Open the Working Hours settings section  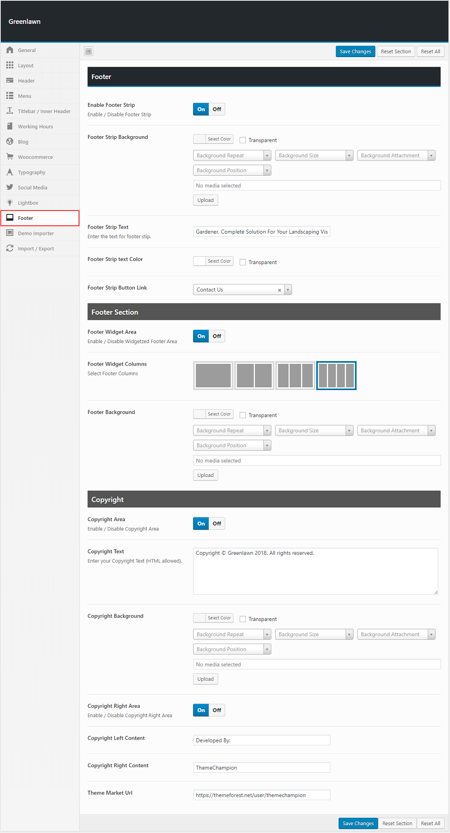click(x=35, y=126)
